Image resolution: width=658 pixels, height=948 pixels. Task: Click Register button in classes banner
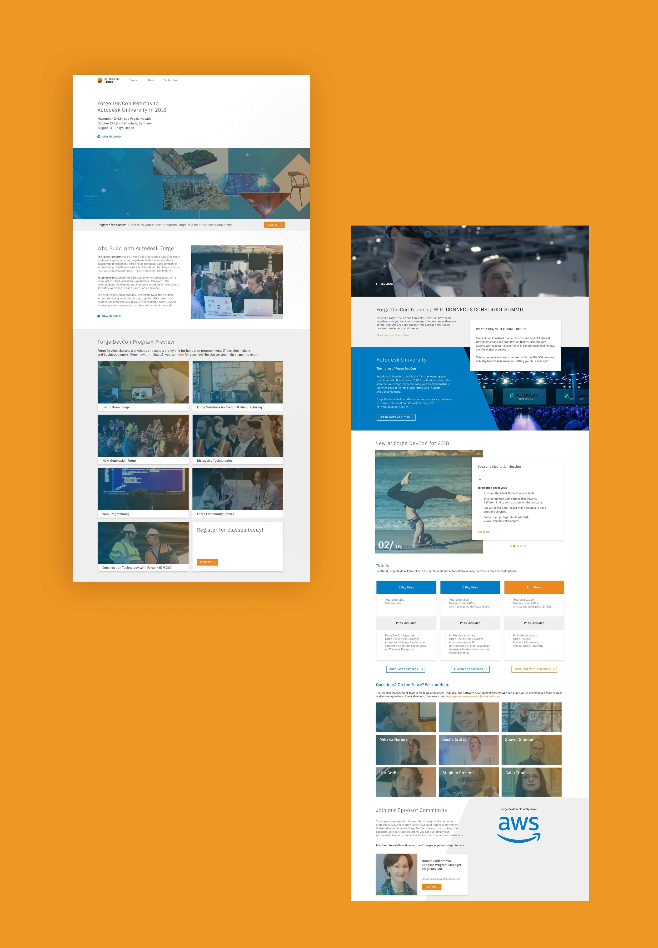(x=274, y=225)
